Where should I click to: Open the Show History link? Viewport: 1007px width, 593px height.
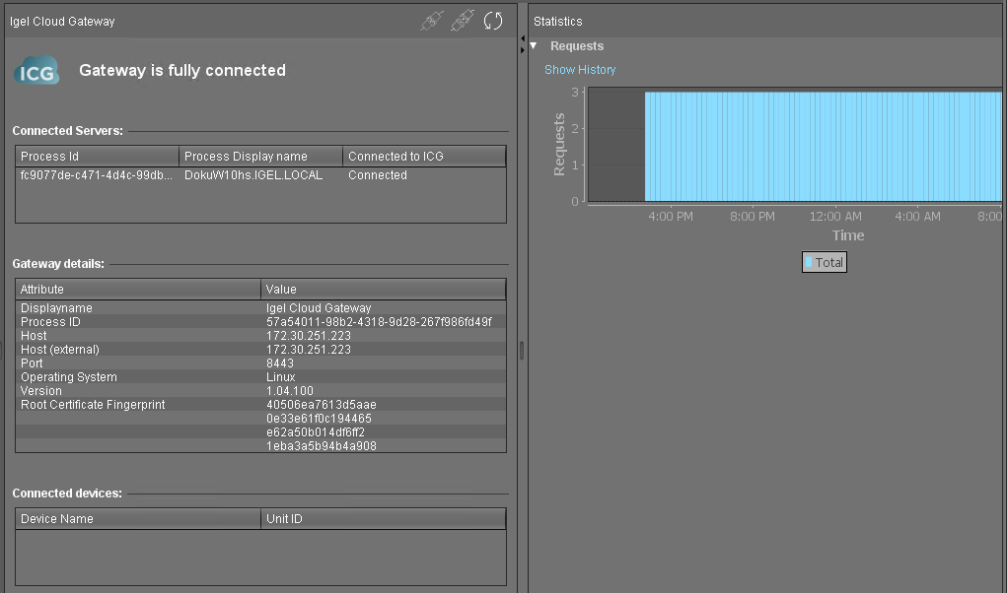pyautogui.click(x=580, y=70)
